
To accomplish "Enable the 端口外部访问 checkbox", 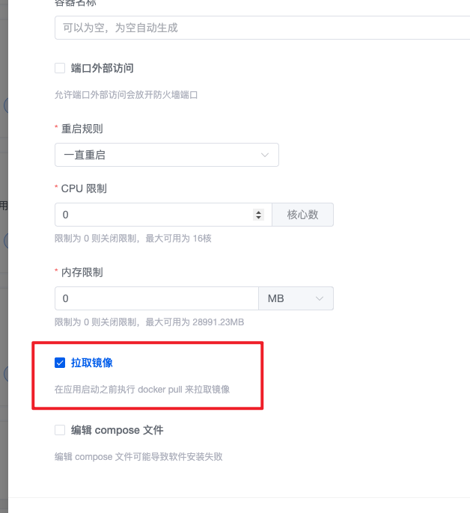I will click(x=60, y=68).
